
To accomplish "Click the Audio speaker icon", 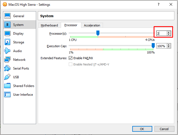I will (8, 51).
